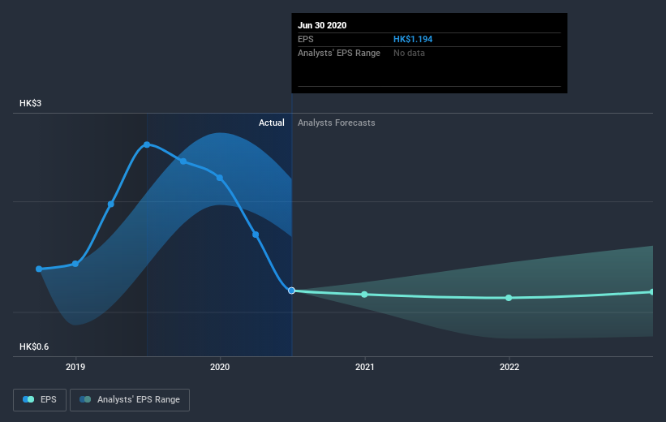Click the EPS data point at start of 2020
Viewport: 666px width, 422px height.
click(x=220, y=178)
